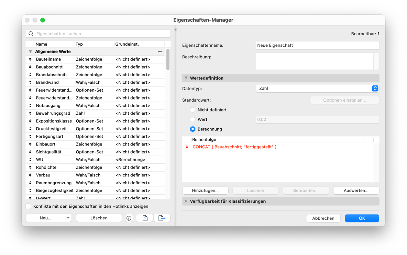
Task: Select the Bauteilname property name
Action: pos(48,59)
